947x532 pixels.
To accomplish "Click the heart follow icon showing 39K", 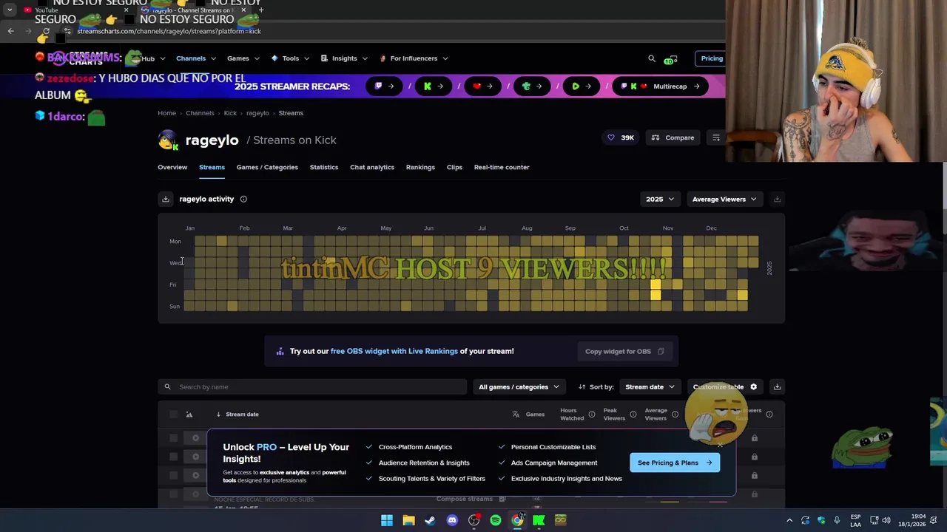I will click(x=611, y=137).
